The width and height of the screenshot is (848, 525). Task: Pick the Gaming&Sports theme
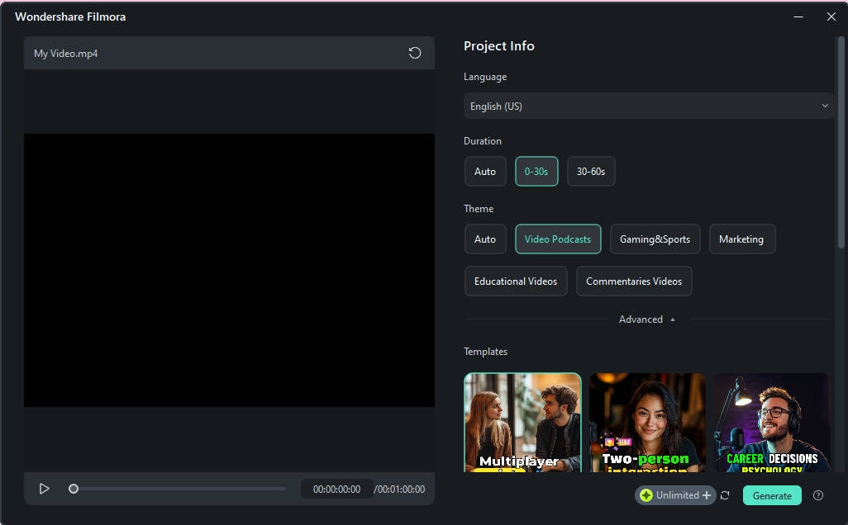(x=655, y=239)
